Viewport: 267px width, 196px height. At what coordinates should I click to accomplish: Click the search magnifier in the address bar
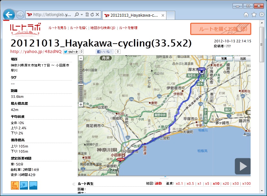pyautogui.click(x=77, y=15)
